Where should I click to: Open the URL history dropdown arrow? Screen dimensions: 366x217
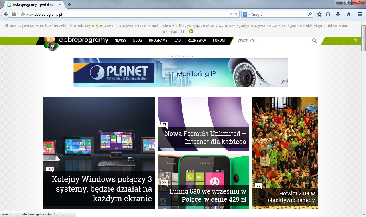pyautogui.click(x=231, y=14)
